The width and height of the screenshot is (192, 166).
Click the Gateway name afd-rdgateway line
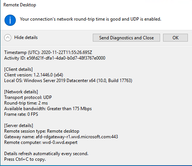(x=61, y=137)
